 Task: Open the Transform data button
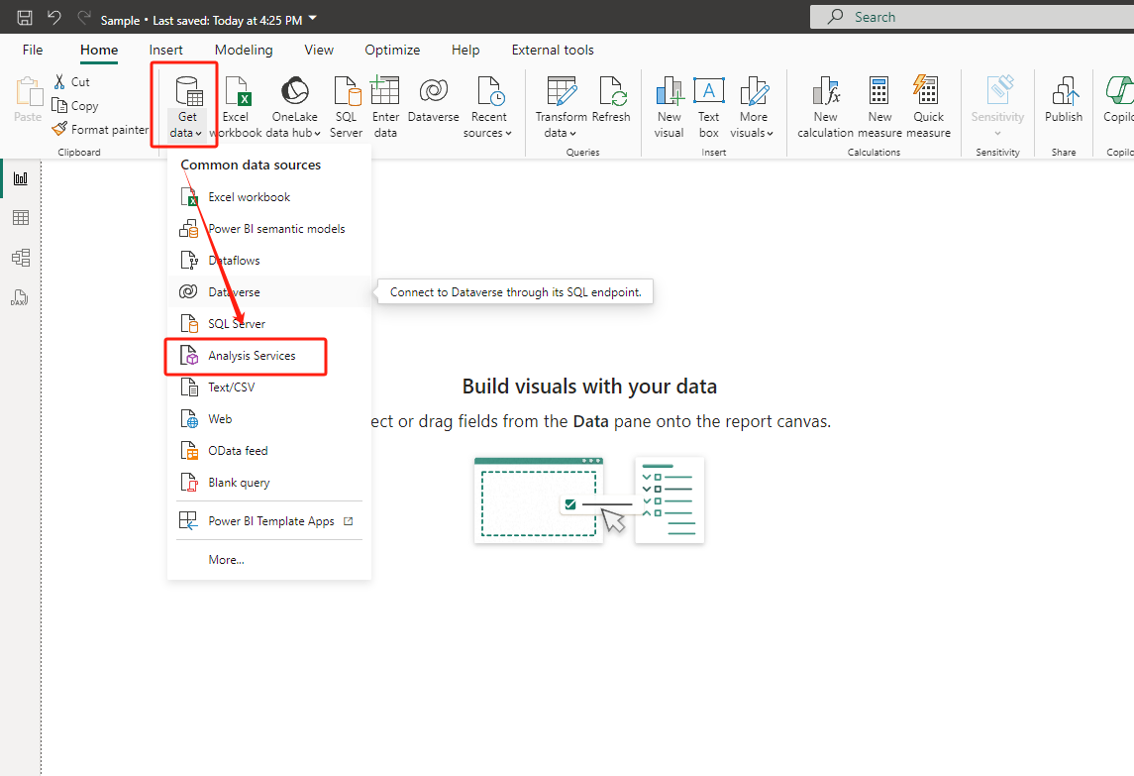[561, 107]
